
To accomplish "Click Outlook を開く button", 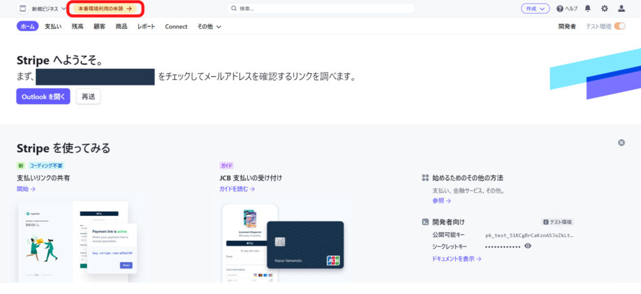I will (43, 97).
